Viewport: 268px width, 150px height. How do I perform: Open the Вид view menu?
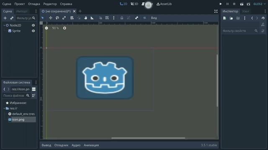coord(154,18)
